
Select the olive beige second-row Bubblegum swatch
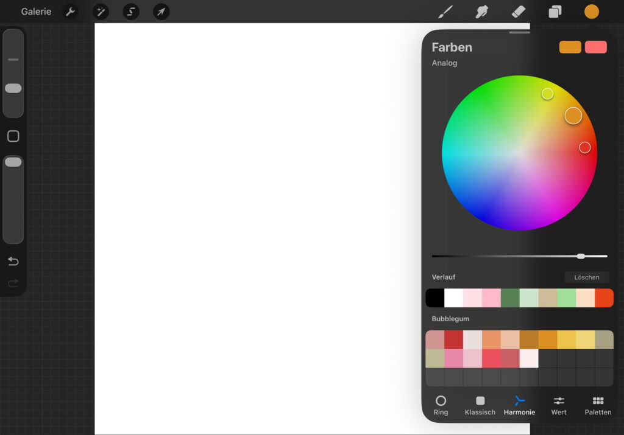pos(435,358)
